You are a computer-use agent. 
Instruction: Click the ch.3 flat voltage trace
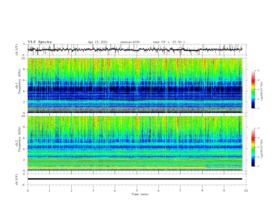pos(135,179)
